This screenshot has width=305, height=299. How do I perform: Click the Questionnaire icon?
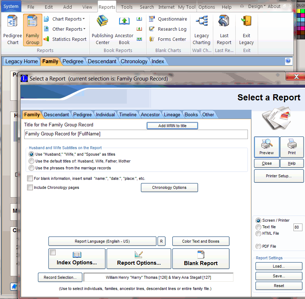(152, 19)
